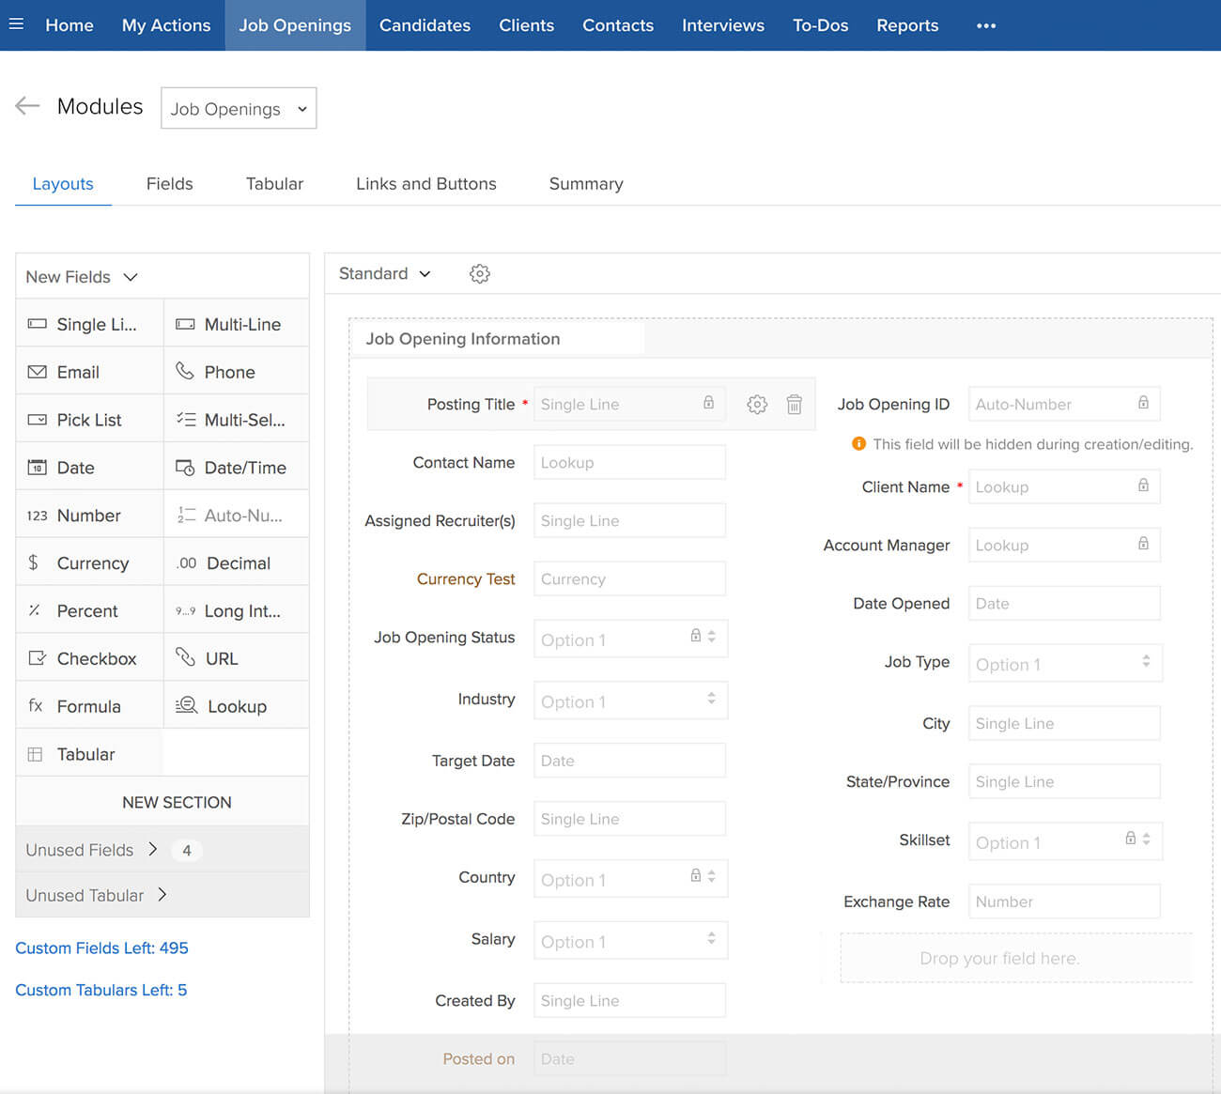Viewport: 1221px width, 1094px height.
Task: Click the hamburger menu icon
Action: coord(16,24)
